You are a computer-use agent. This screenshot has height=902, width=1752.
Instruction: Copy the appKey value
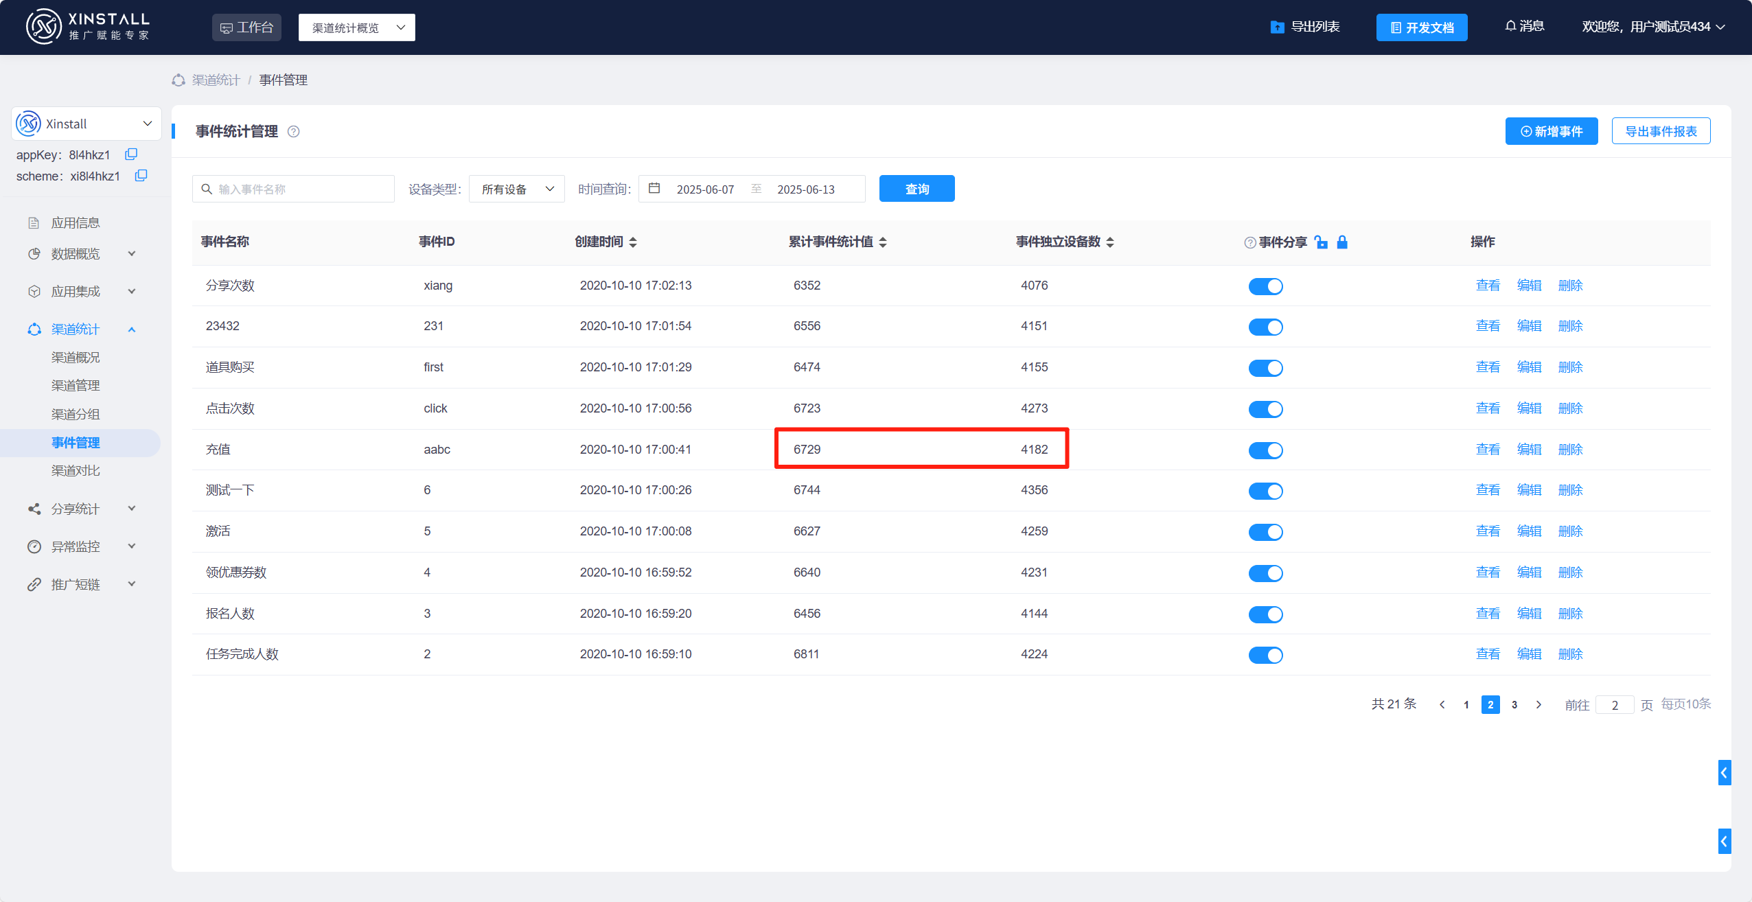point(131,154)
